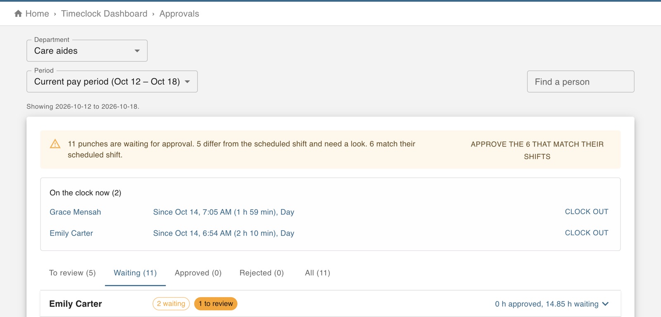Screen dimensions: 661x317
Task: View the All (11) tab
Action: (317, 273)
